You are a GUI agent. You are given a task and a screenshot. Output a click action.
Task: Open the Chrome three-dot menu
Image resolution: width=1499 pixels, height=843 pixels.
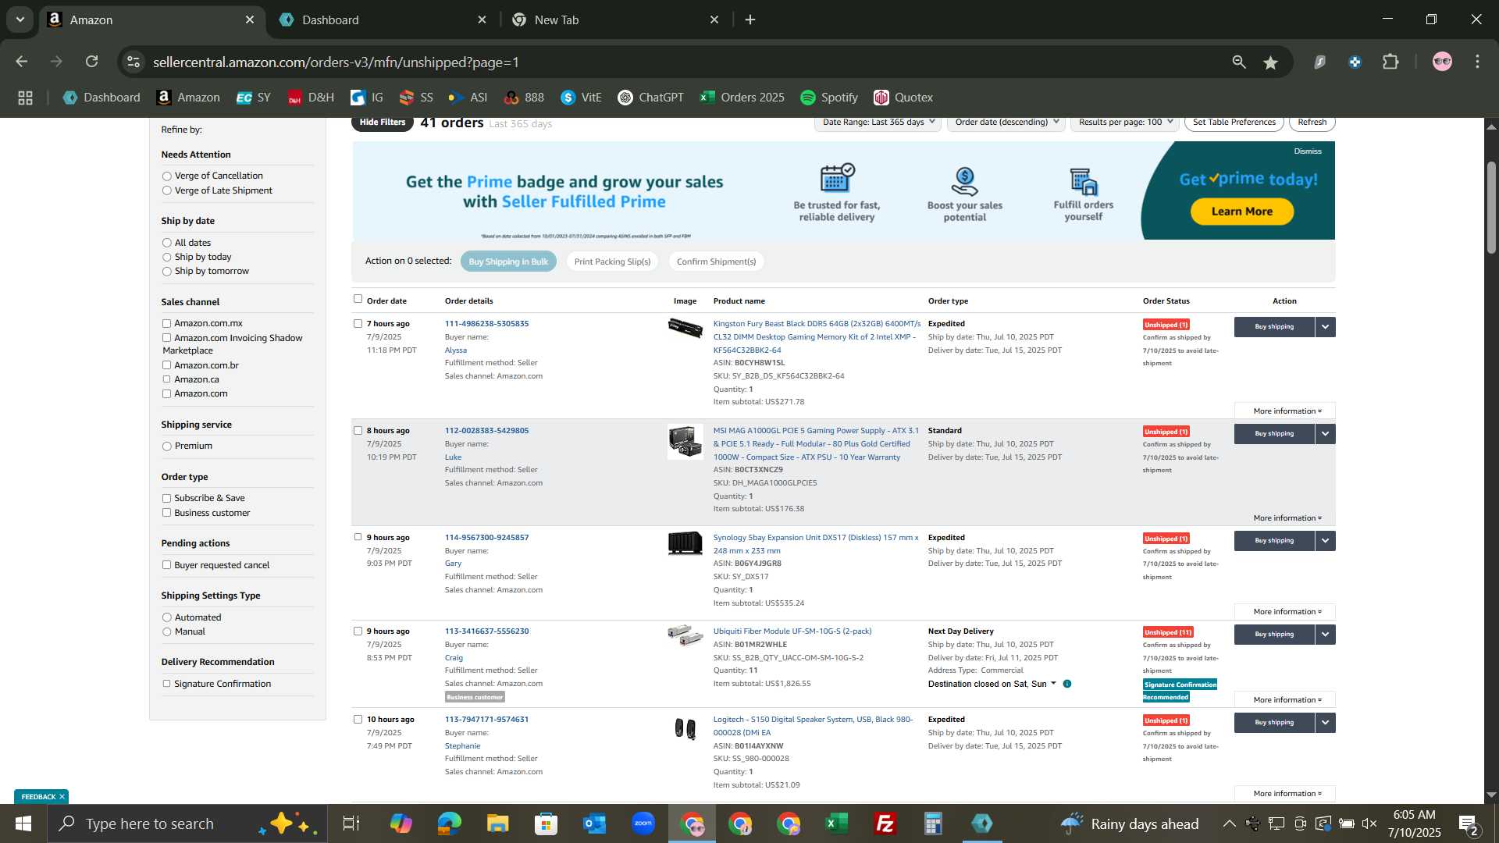tap(1477, 62)
